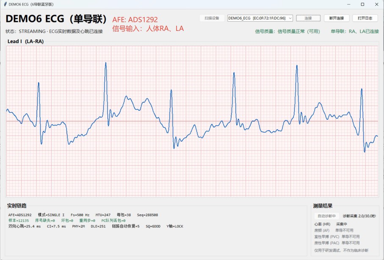
Task: Maximize the DEMO6 ECG window
Action: [x=363, y=4]
